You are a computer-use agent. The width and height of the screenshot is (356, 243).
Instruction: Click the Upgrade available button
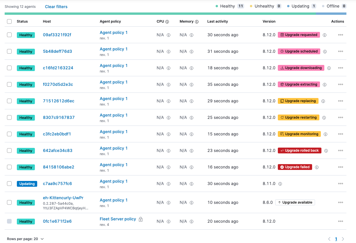coord(295,202)
